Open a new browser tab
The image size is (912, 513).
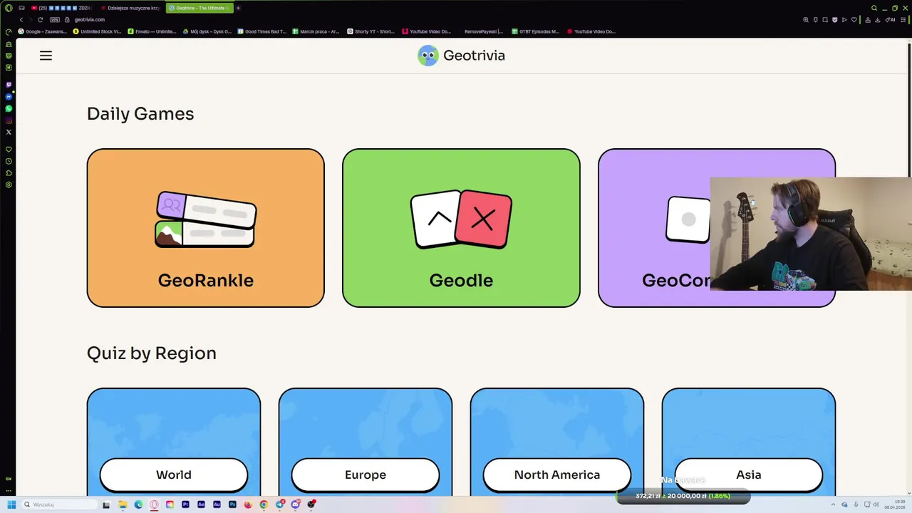tap(238, 8)
